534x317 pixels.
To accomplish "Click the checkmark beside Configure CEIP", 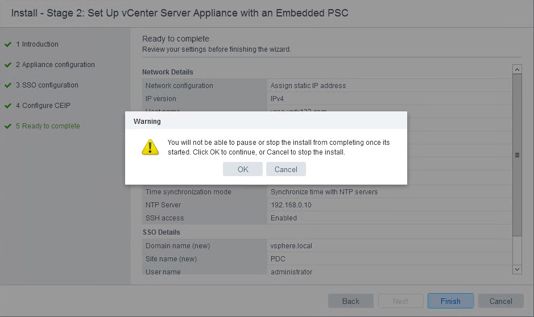I will tap(8, 106).
